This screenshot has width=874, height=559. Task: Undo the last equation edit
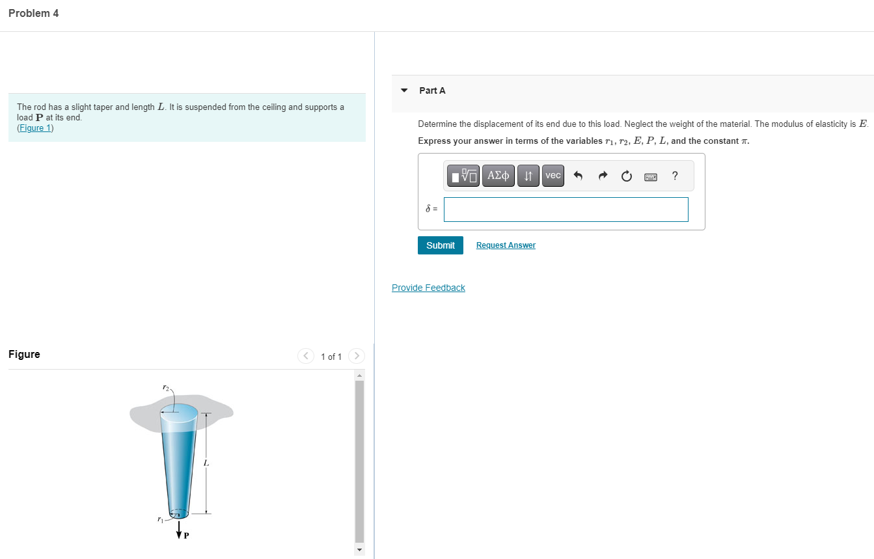coord(578,175)
